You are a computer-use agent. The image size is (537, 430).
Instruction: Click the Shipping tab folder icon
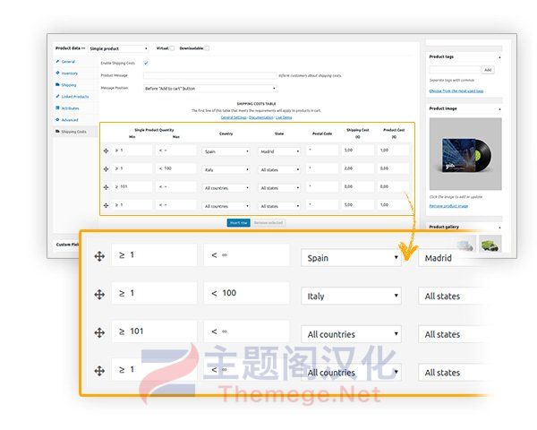(57, 85)
